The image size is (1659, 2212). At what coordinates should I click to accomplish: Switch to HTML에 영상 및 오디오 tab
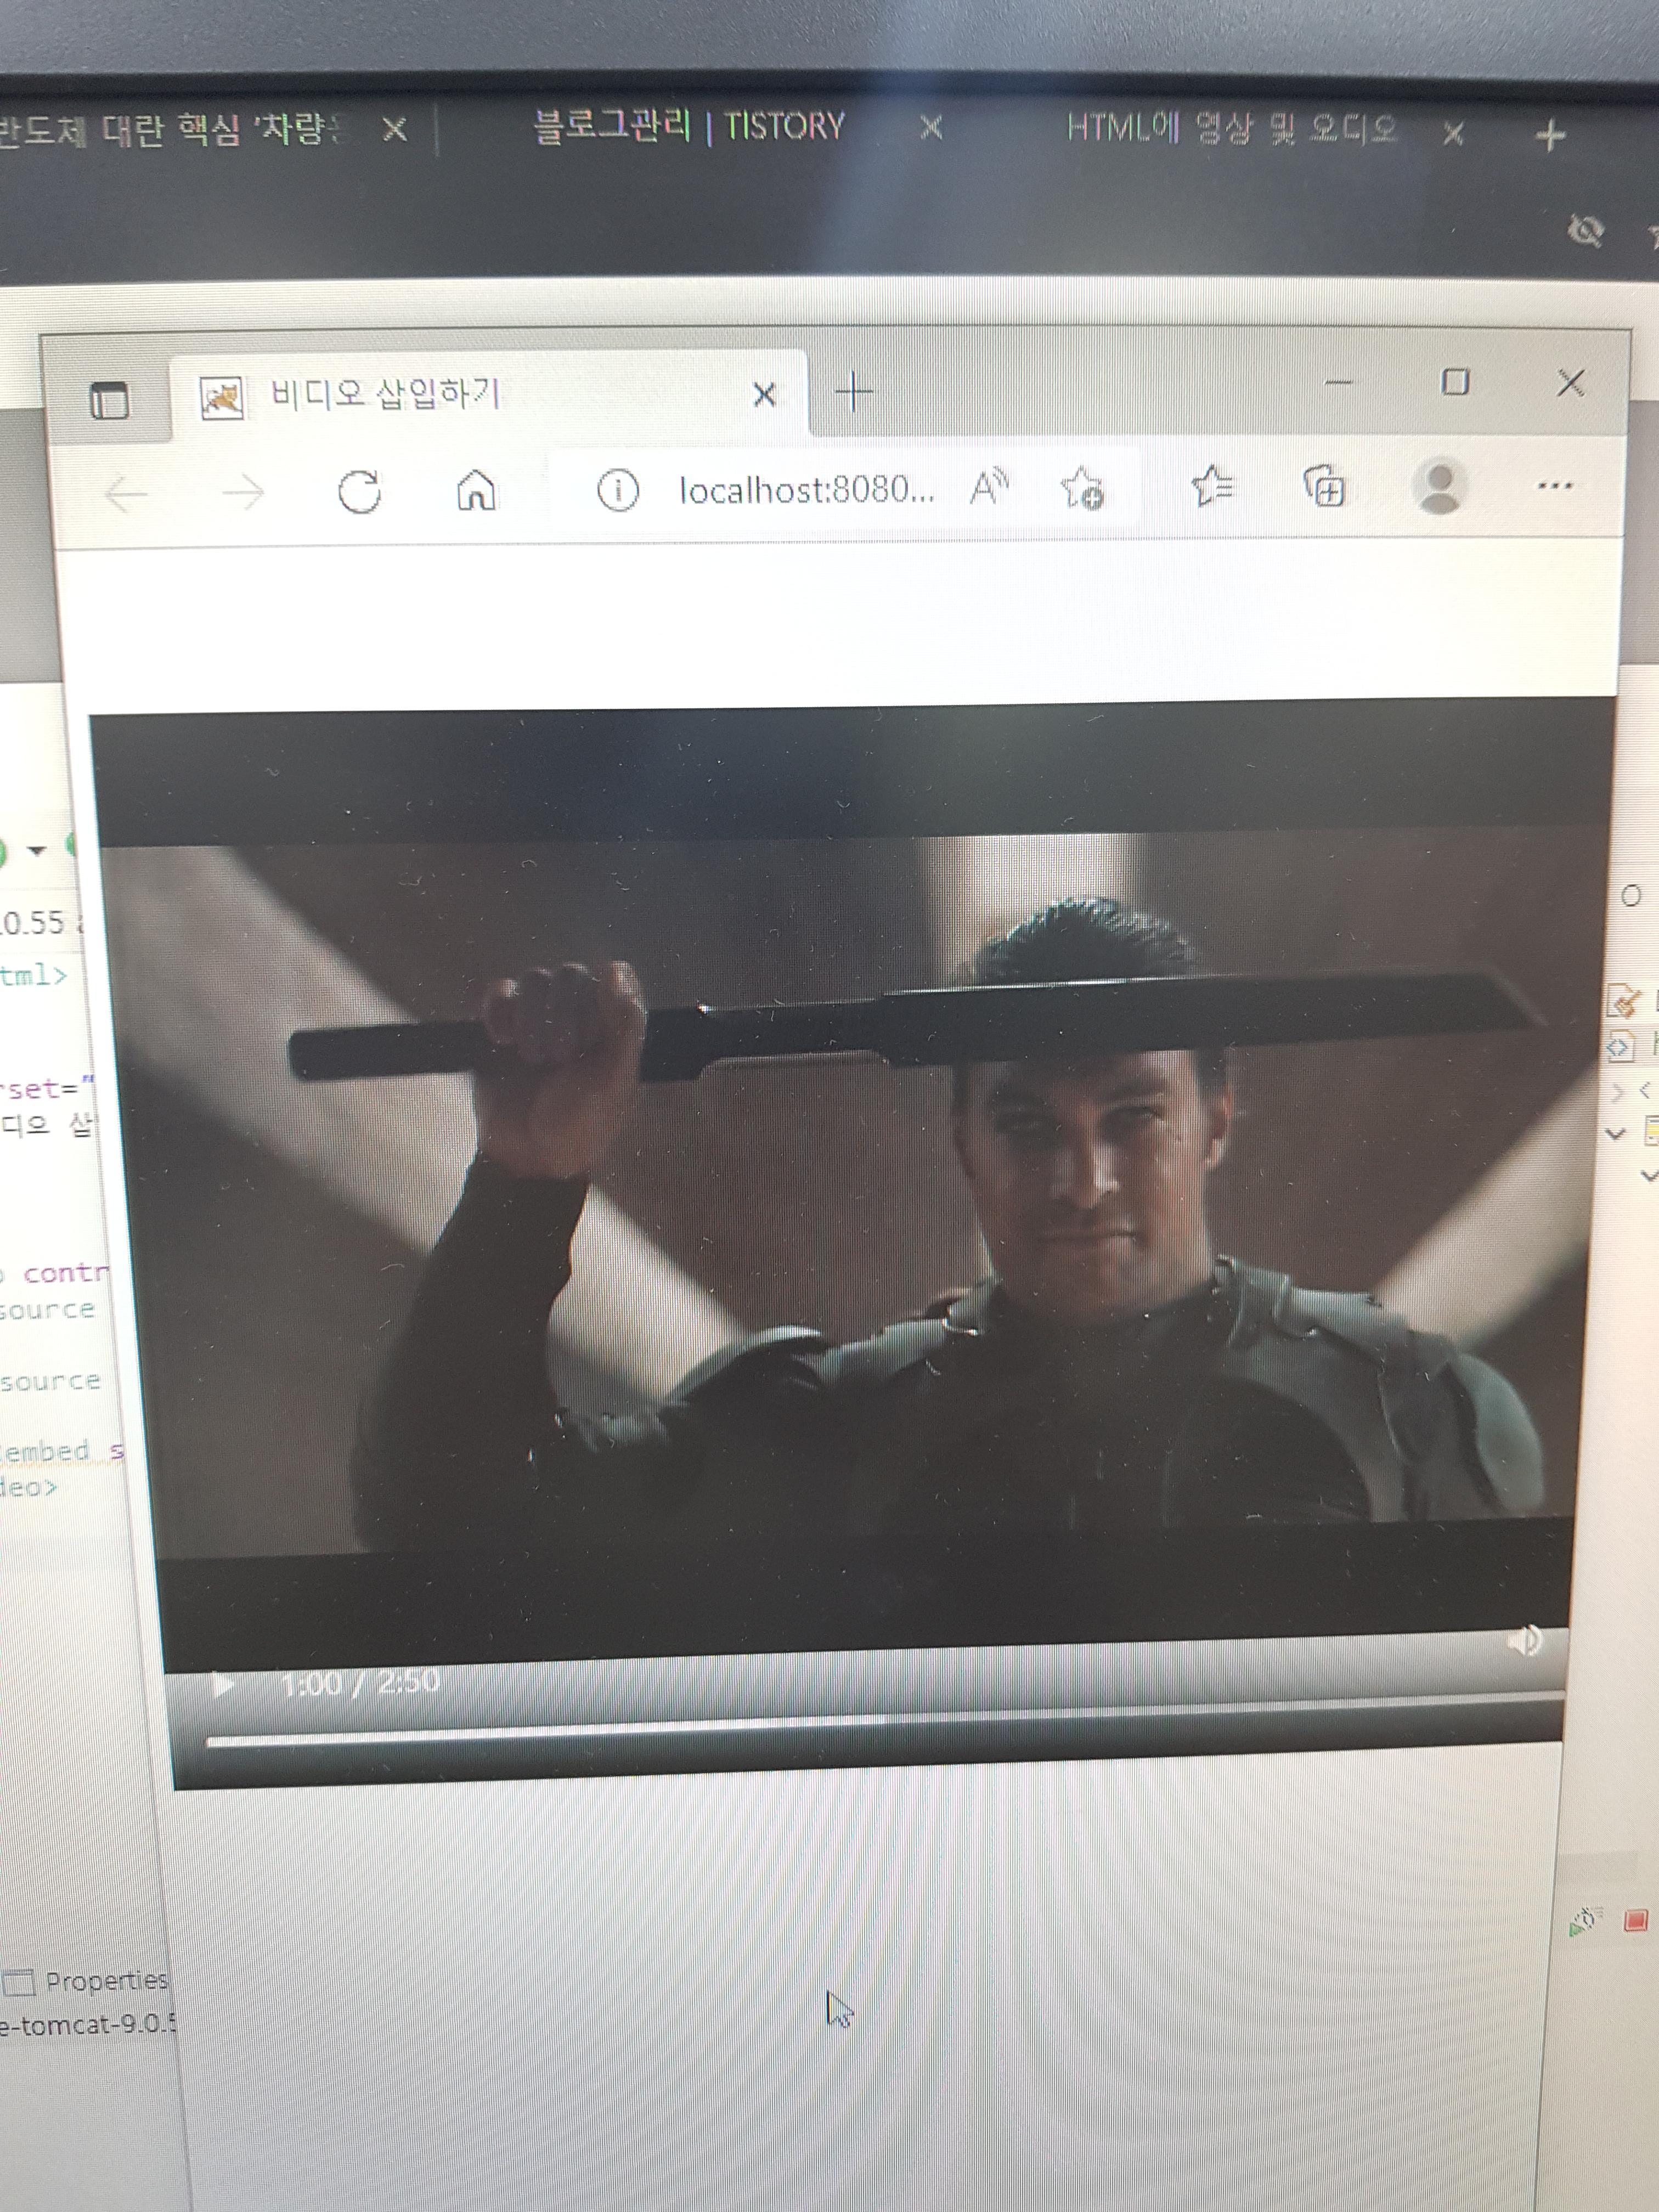pyautogui.click(x=1232, y=130)
